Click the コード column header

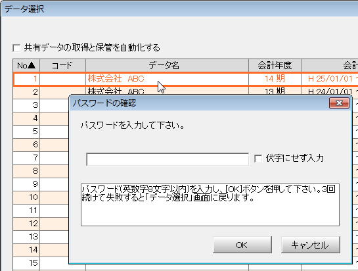click(x=62, y=65)
